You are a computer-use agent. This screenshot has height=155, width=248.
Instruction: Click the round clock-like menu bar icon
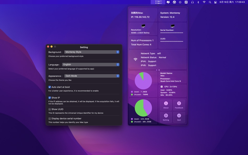[x=174, y=2]
